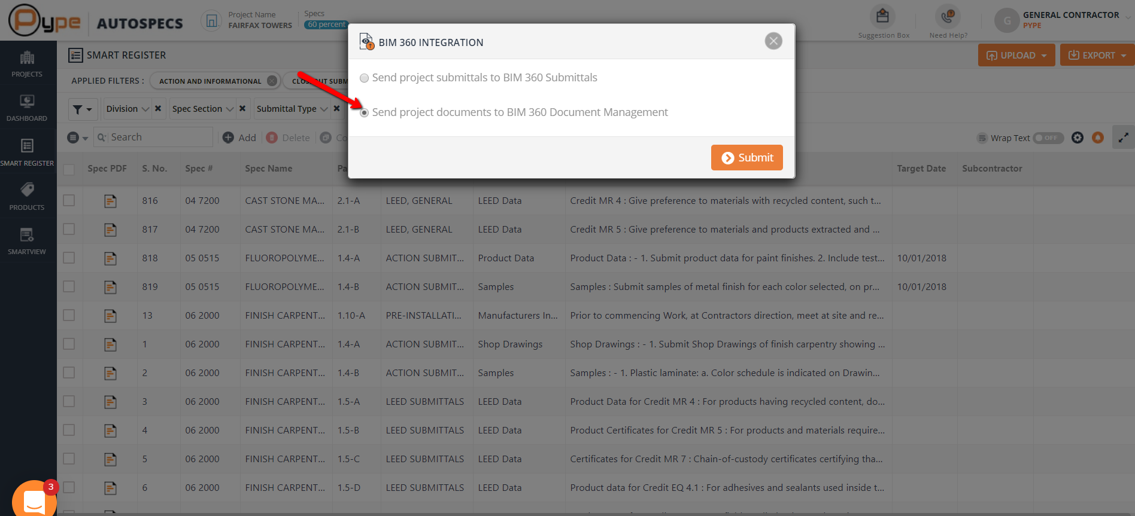The width and height of the screenshot is (1135, 516).
Task: Clear the Division filter
Action: (x=158, y=109)
